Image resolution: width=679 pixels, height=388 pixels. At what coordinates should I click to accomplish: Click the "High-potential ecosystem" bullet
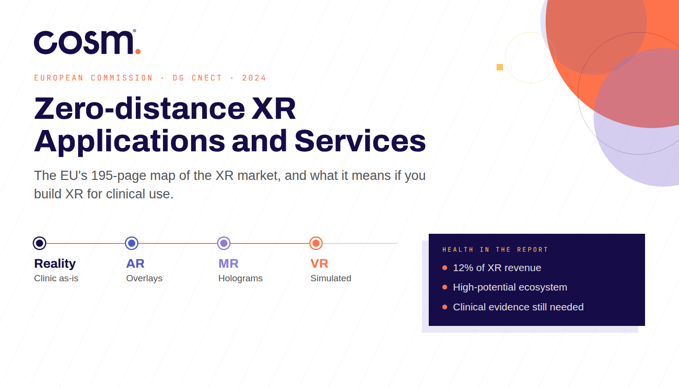tap(505, 287)
